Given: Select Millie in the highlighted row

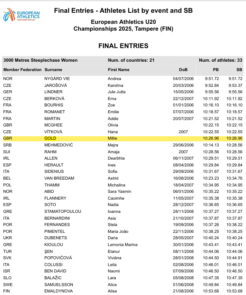Looking at the screenshot, I should [112, 138].
